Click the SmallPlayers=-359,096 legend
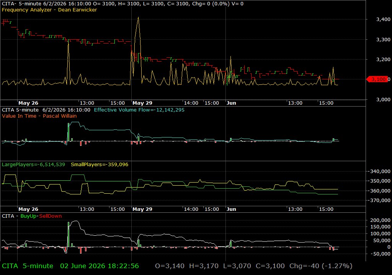Viewport: 392px width, 275px height. pyautogui.click(x=100, y=165)
